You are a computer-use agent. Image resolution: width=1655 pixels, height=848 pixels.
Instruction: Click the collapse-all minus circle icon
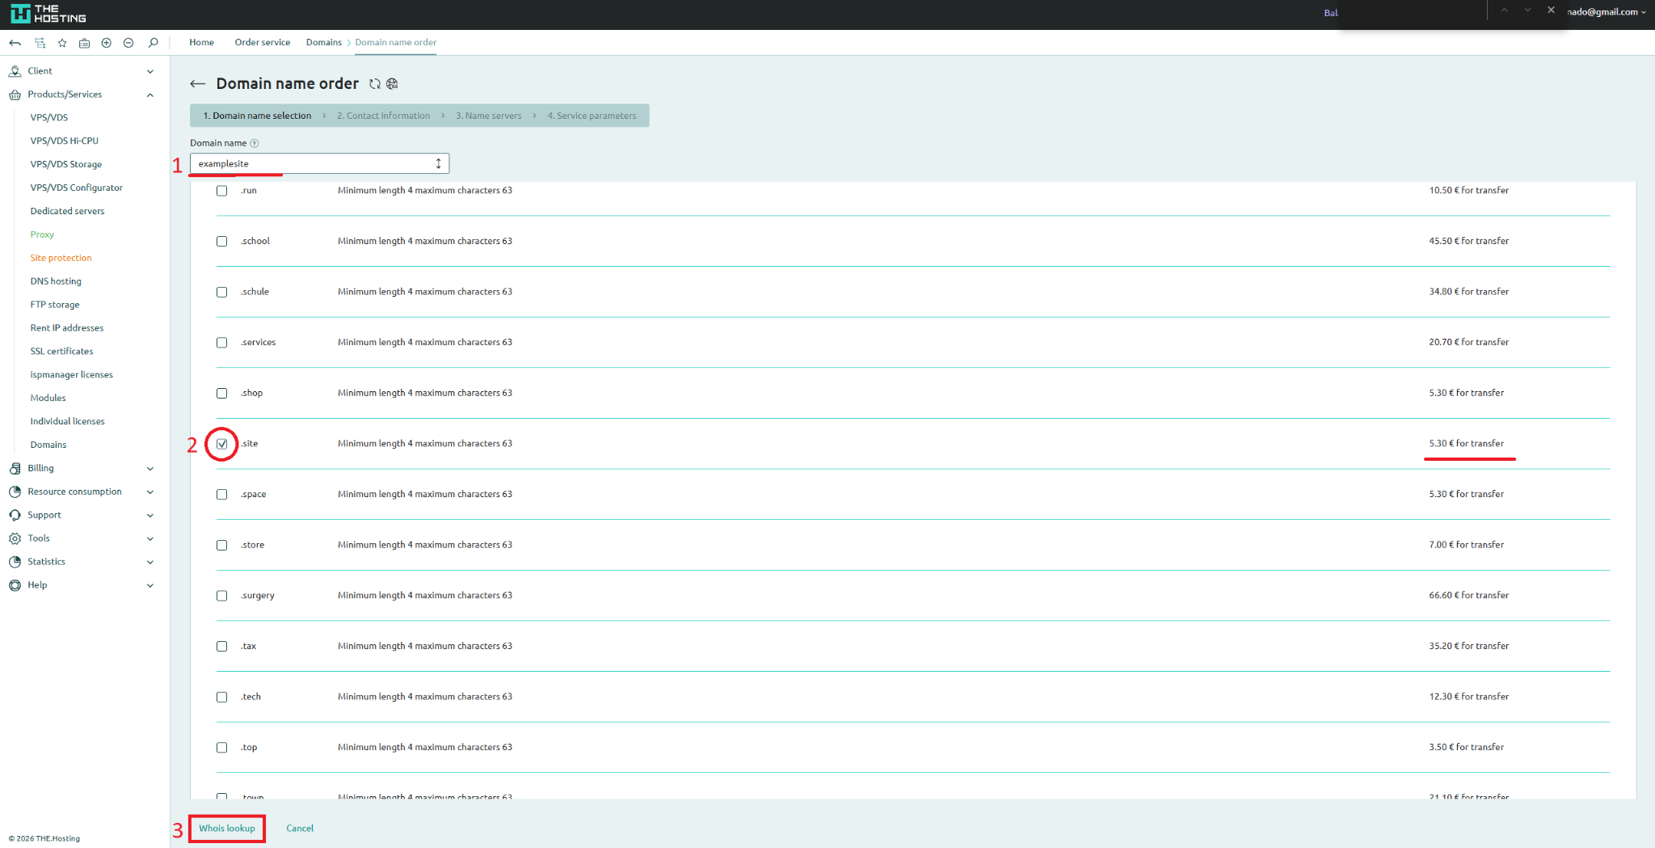(x=128, y=43)
